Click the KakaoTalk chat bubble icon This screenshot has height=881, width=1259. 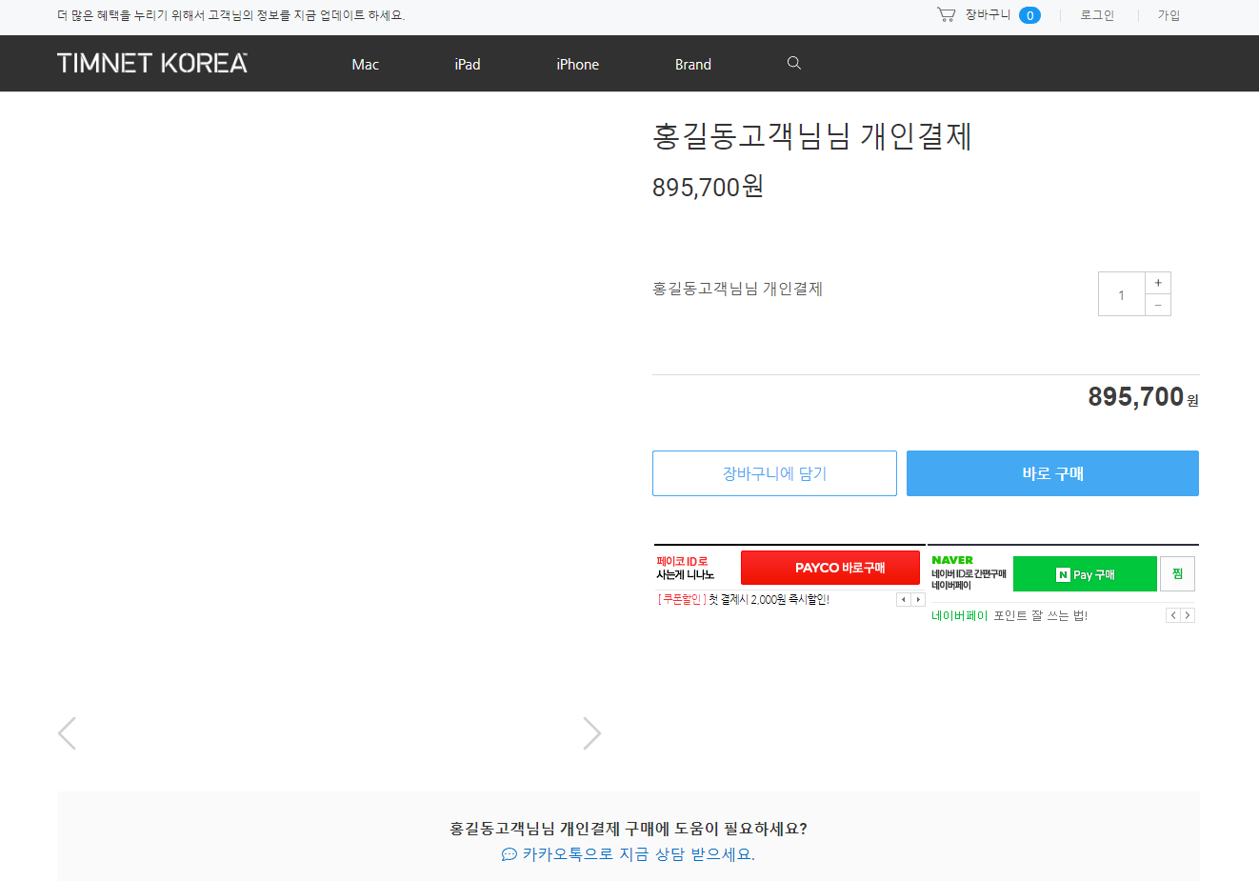[510, 854]
